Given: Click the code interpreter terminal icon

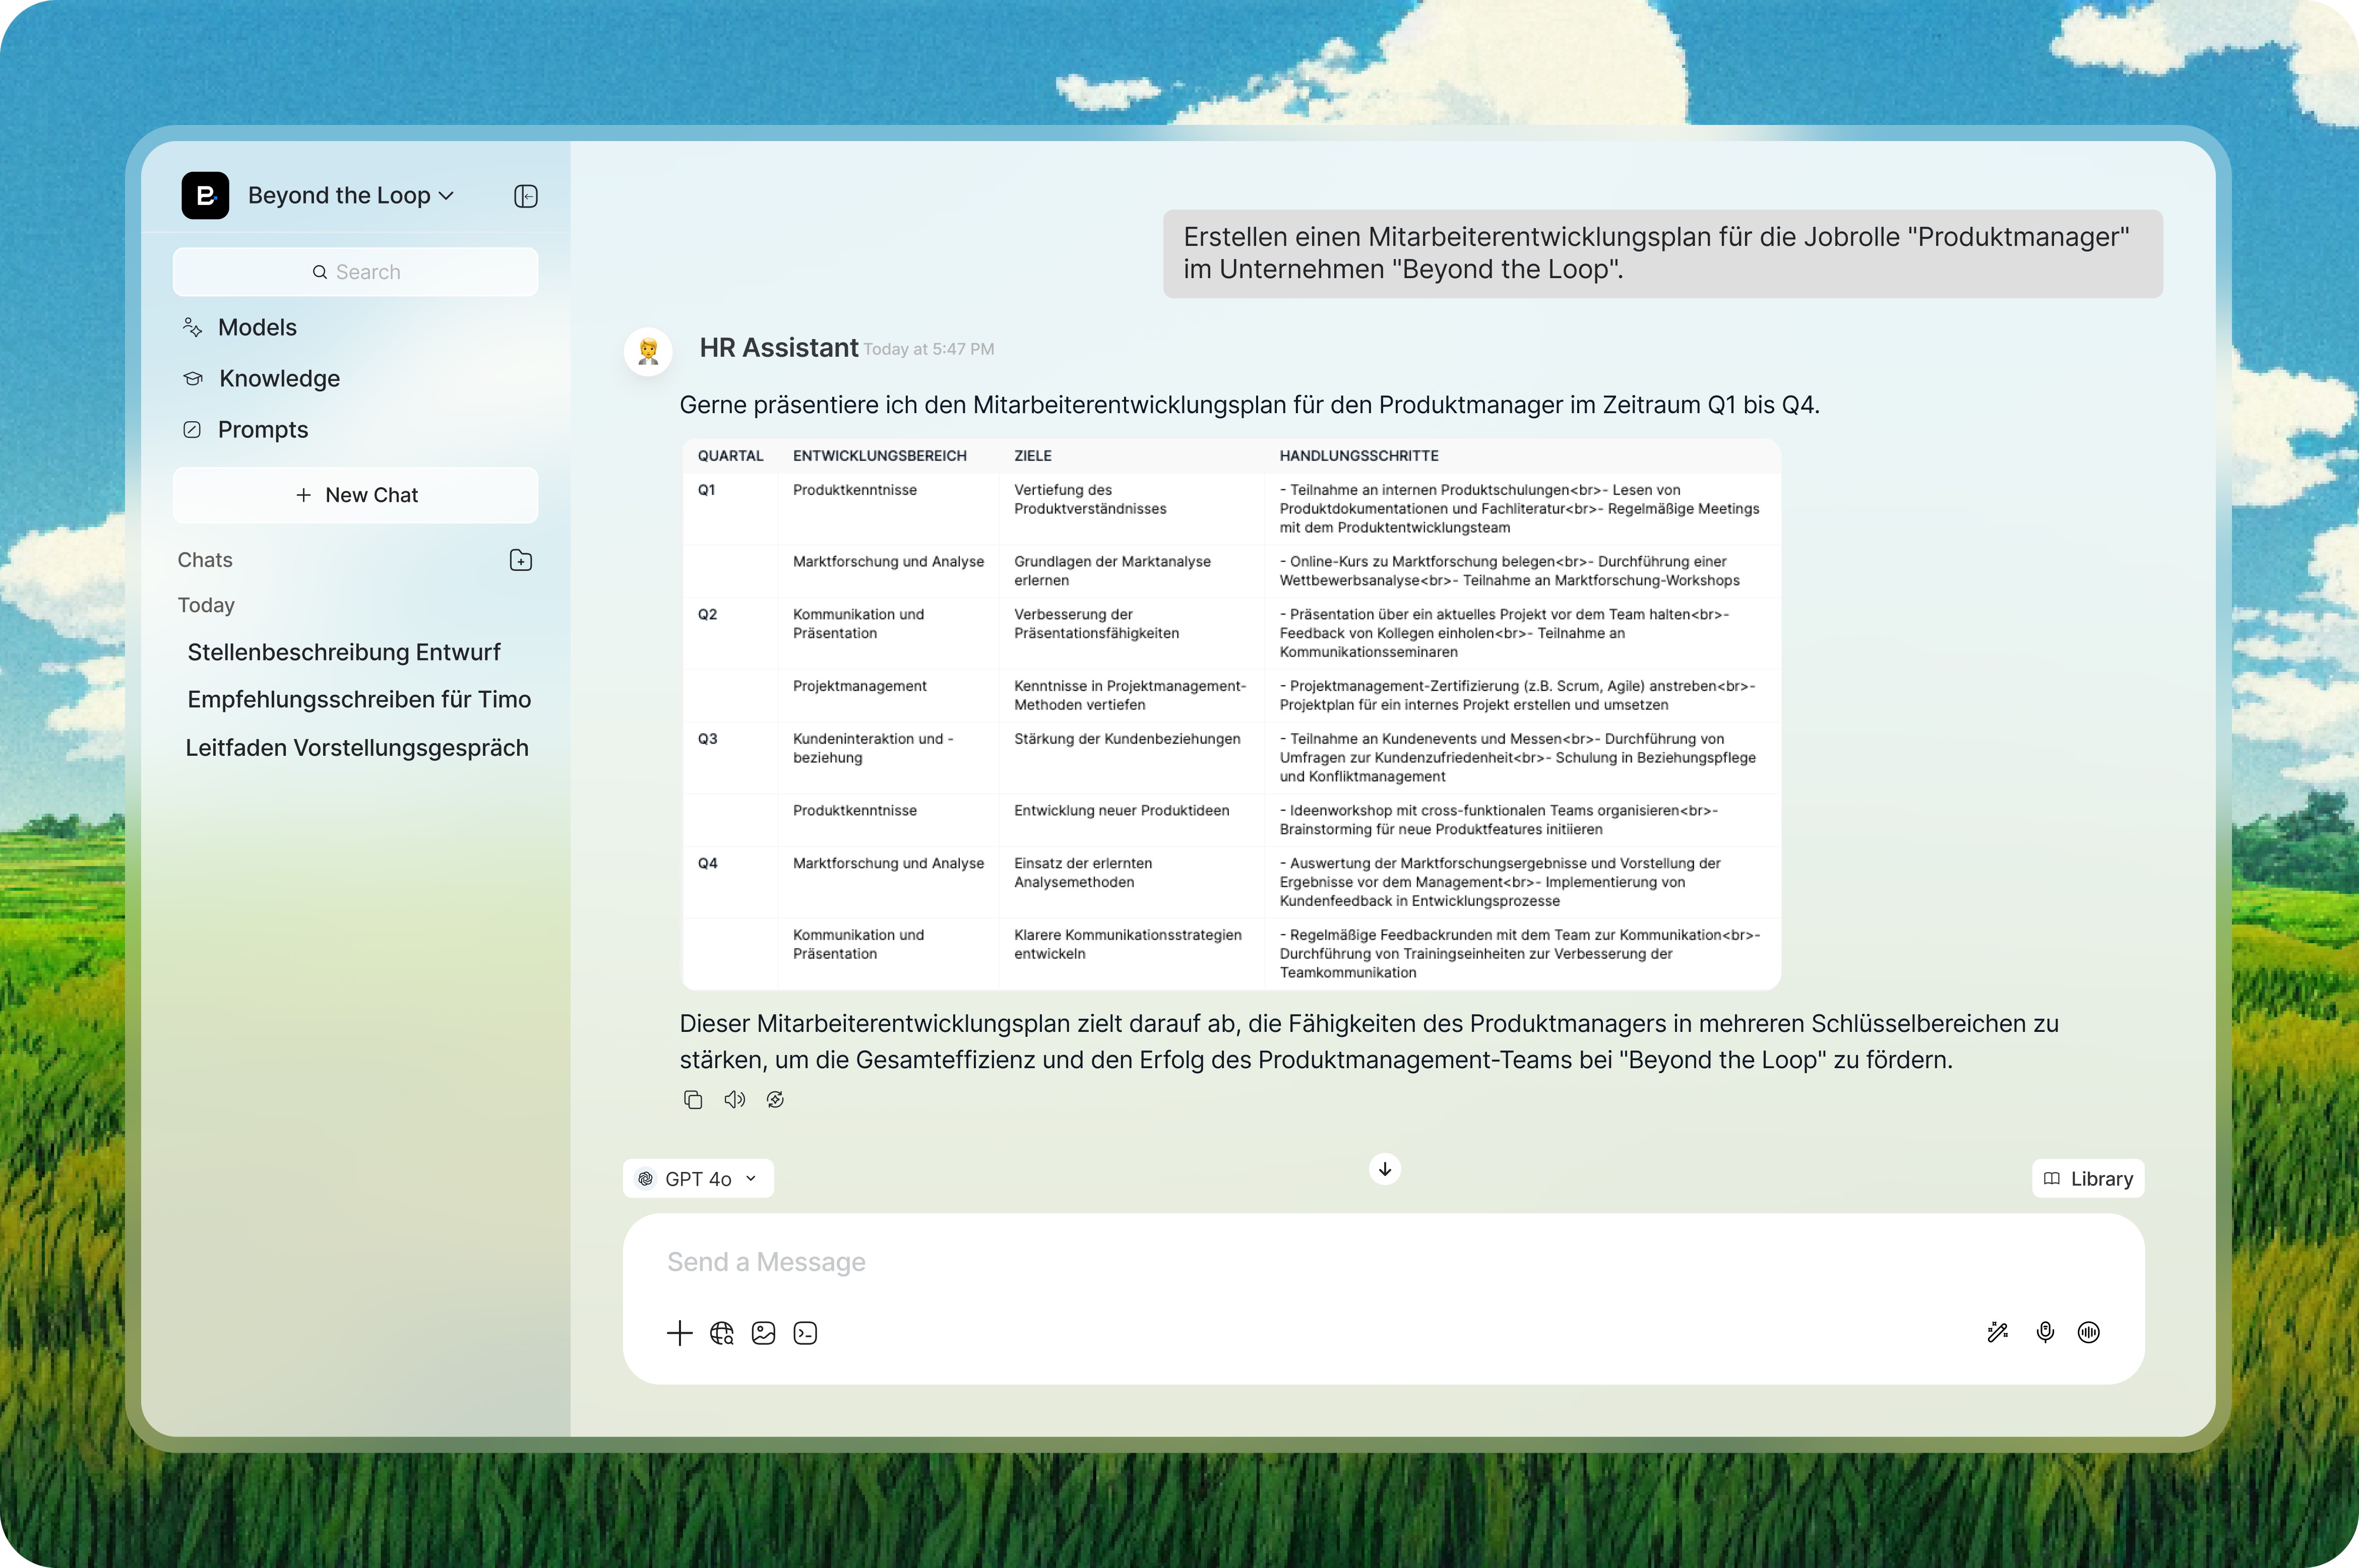Looking at the screenshot, I should coord(805,1333).
